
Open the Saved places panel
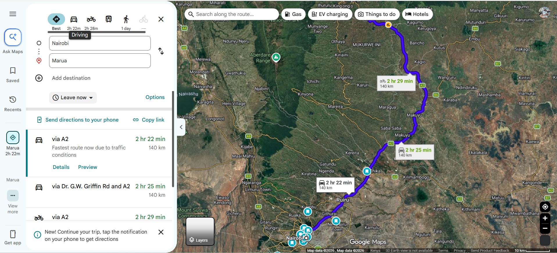point(13,75)
